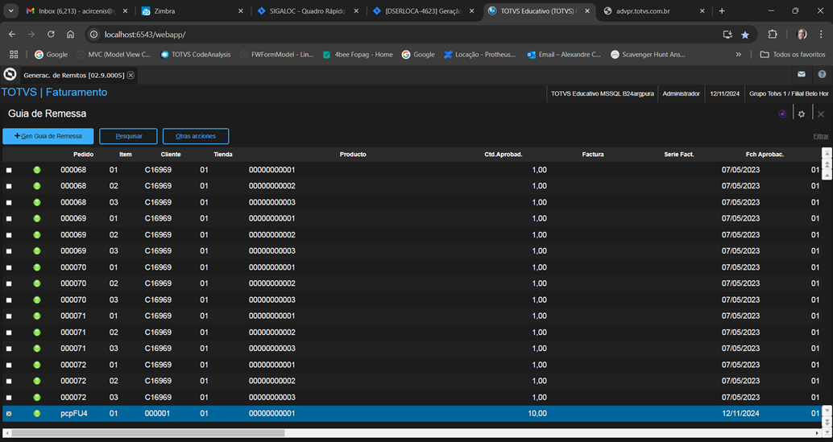The image size is (833, 442).
Task: Open the browser extensions puzzle icon
Action: coord(773,35)
